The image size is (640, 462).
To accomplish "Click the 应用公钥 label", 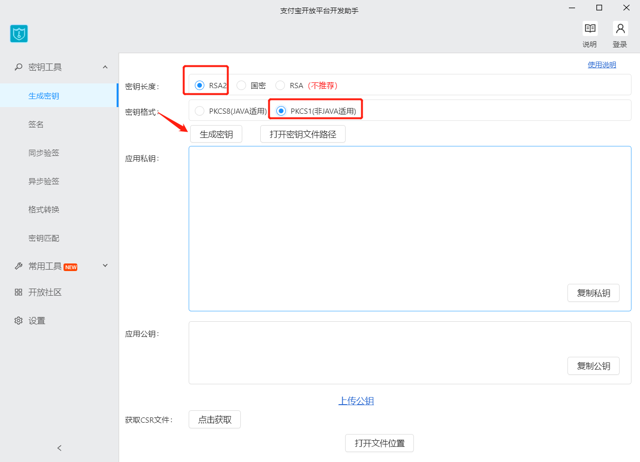I will 142,334.
